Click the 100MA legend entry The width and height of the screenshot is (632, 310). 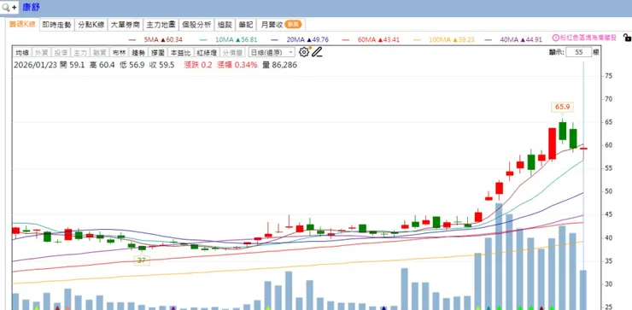tap(444, 39)
